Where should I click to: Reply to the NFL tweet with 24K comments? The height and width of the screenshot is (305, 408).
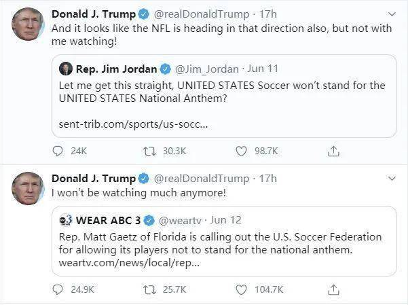(58, 151)
